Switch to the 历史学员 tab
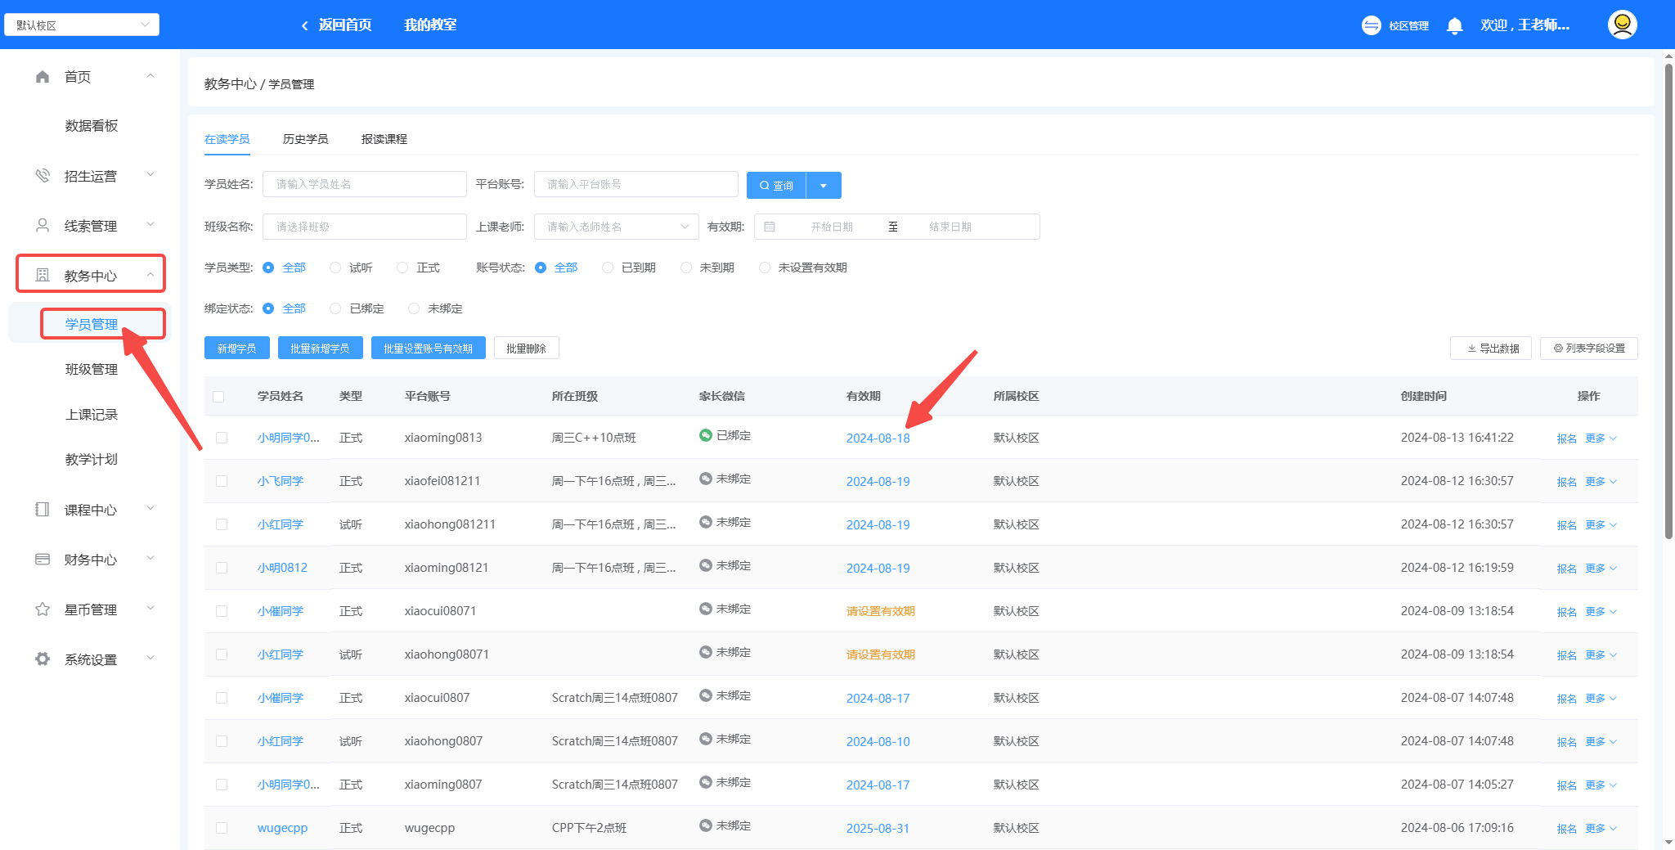 click(305, 139)
